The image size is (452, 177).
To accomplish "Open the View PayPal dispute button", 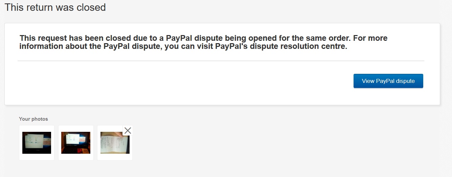I will [x=388, y=81].
